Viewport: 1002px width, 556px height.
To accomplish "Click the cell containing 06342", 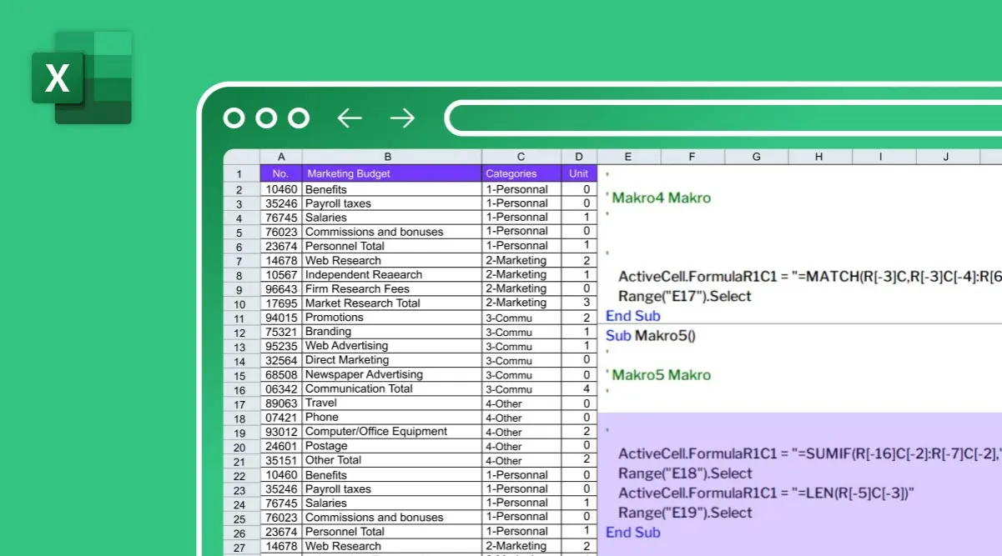I will 281,388.
